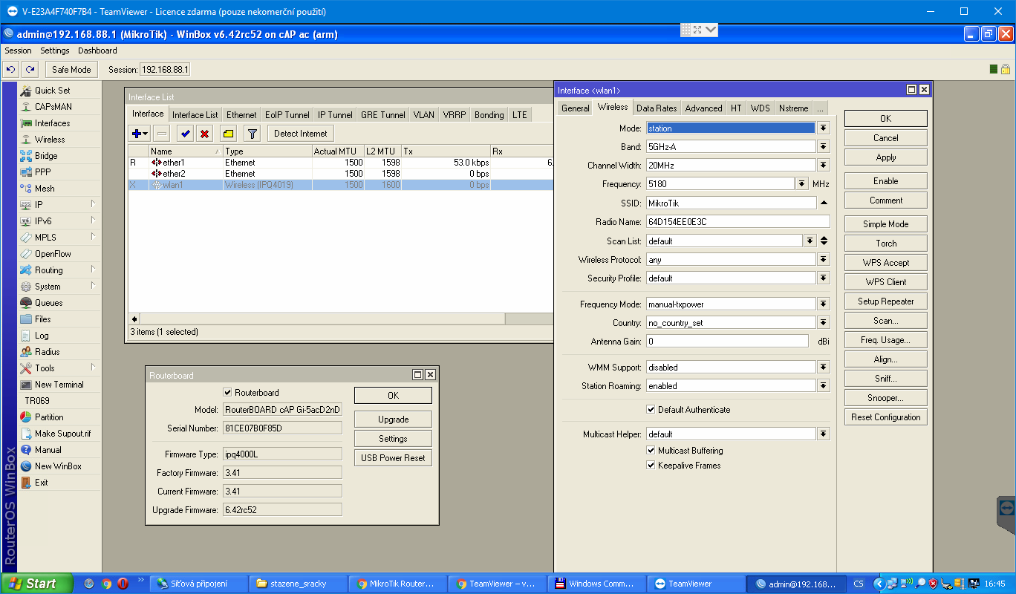Enable selected interface with the blue checkmark
Screen dimensions: 1016x594
click(185, 134)
